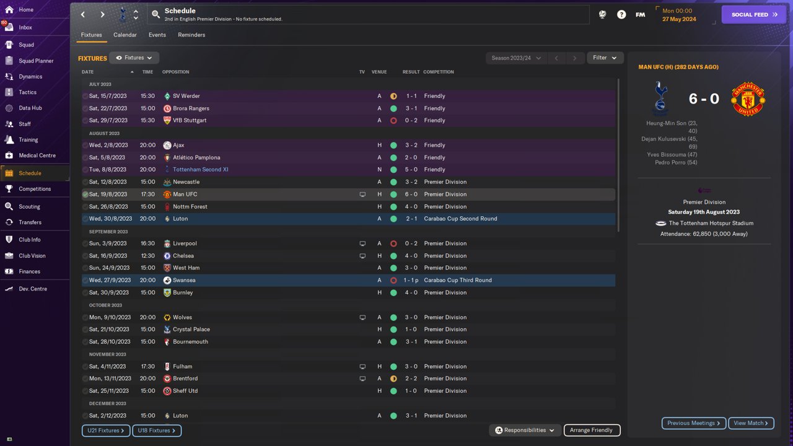Click the View Match button
This screenshot has height=446, width=793.
(751, 423)
